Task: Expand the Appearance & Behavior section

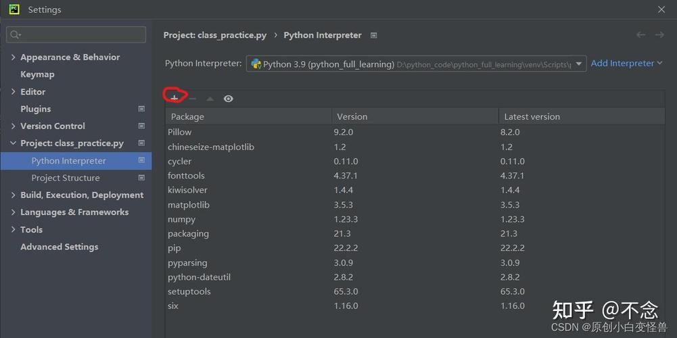Action: pos(14,57)
